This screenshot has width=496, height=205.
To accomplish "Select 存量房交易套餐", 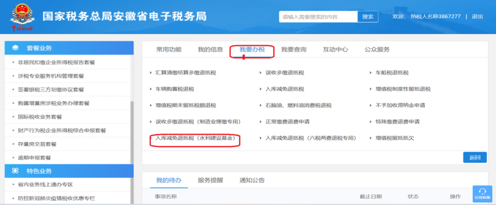I will pos(37,144).
